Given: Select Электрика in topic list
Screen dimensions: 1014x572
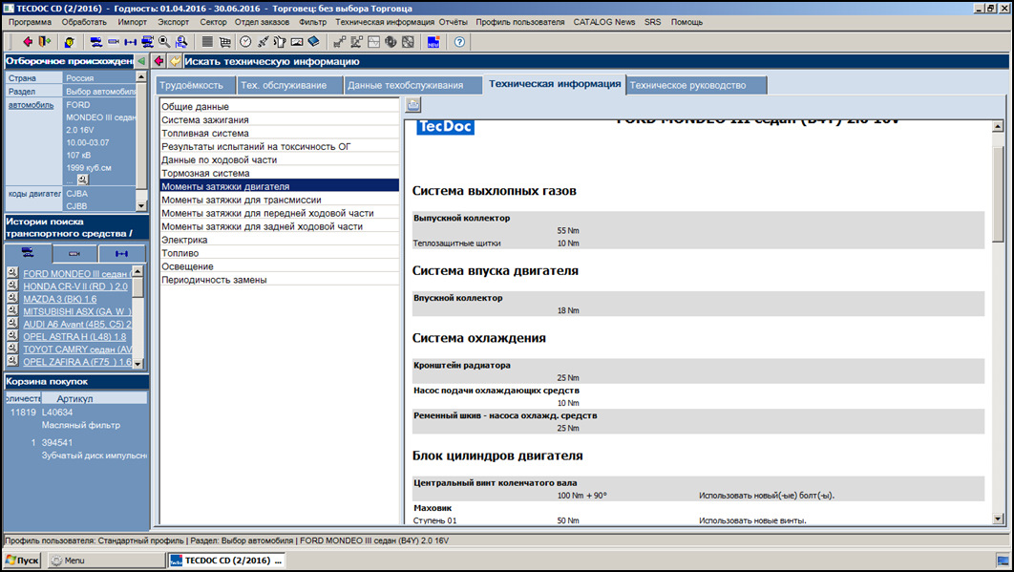Looking at the screenshot, I should (280, 240).
